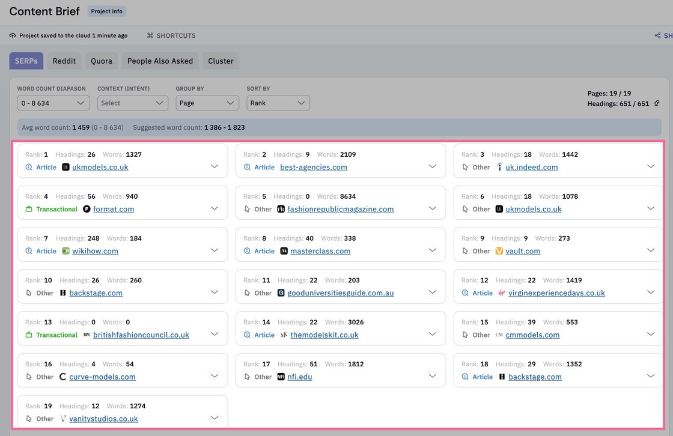Click the share icon at top right

click(x=657, y=35)
